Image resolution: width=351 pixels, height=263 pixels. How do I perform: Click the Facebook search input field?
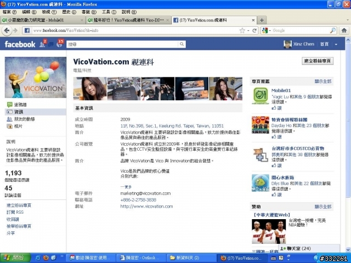click(123, 44)
